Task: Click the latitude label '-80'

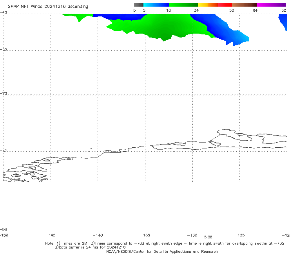Action: (4, 229)
